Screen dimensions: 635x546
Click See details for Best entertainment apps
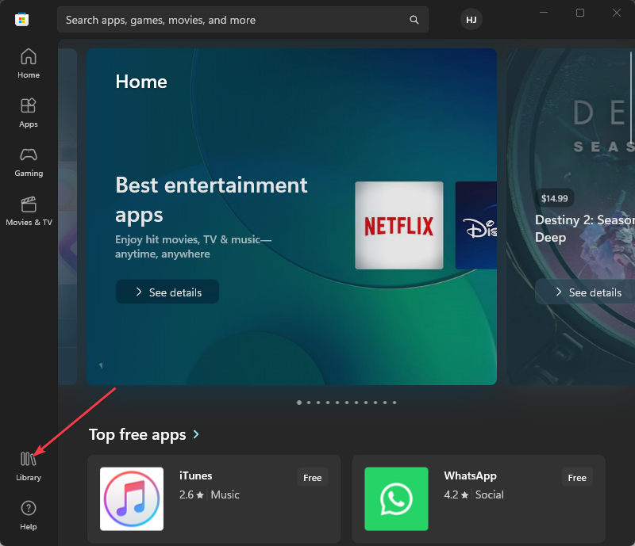tap(167, 292)
